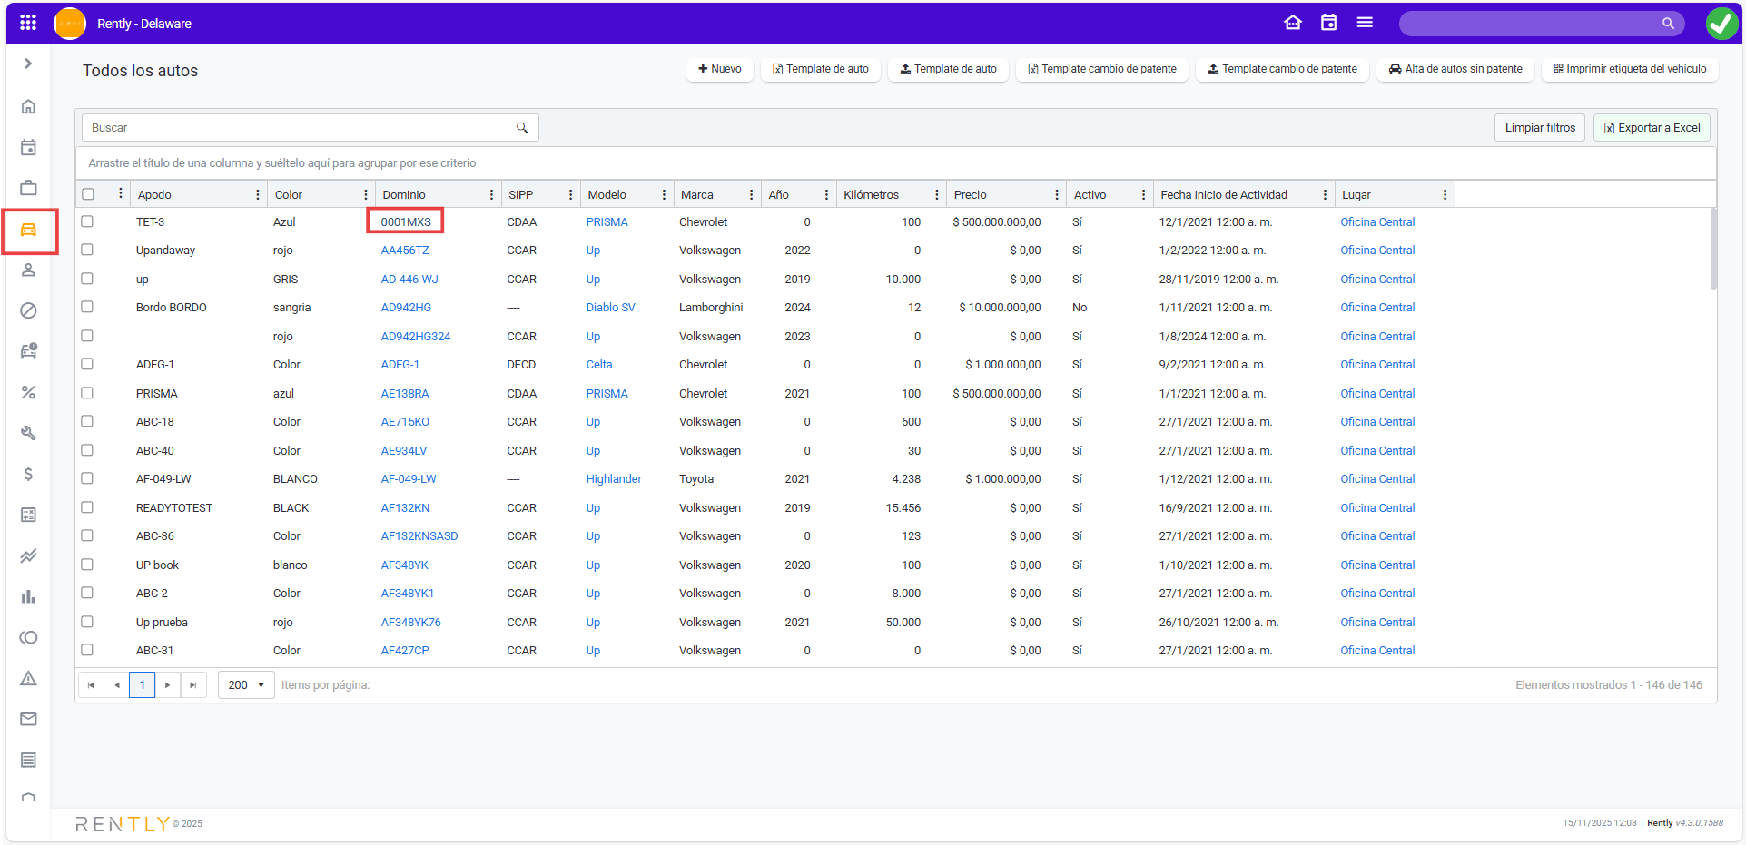Open the items per page dropdown
The height and width of the screenshot is (845, 1746).
pos(246,685)
